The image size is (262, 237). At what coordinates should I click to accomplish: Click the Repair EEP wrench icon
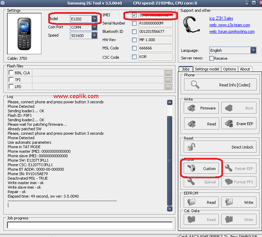click(x=229, y=168)
